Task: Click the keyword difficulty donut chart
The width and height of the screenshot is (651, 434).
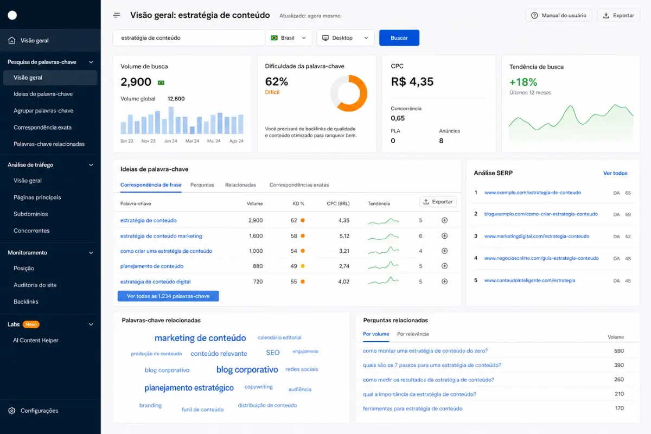Action: pyautogui.click(x=348, y=93)
